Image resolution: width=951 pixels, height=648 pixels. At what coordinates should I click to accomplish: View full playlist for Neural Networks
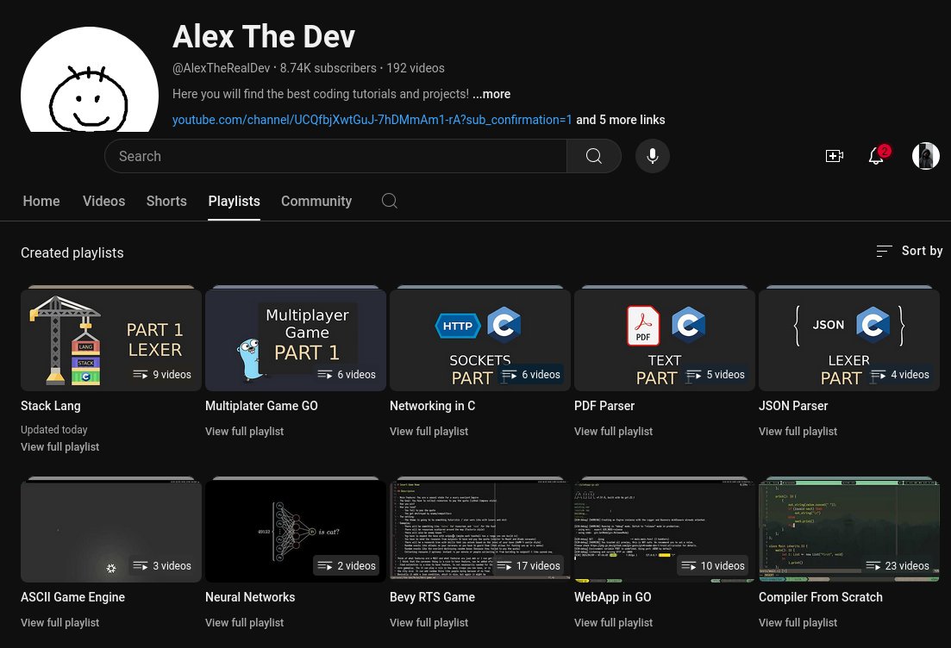[244, 623]
